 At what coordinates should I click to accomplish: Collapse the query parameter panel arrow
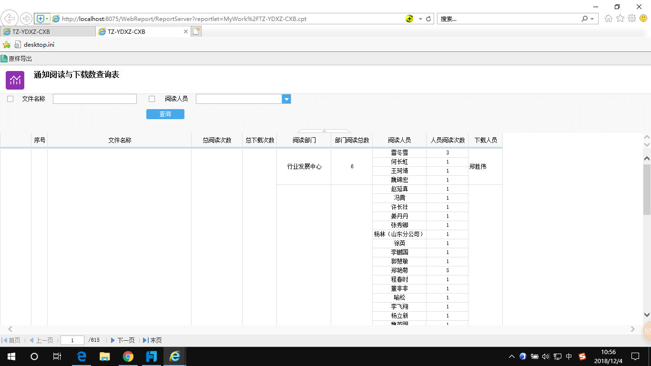(324, 131)
